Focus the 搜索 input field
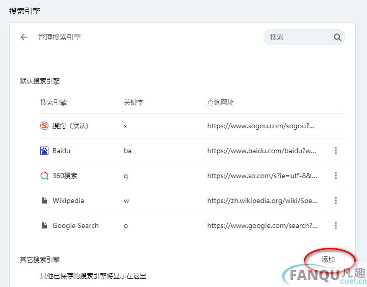 pos(298,37)
